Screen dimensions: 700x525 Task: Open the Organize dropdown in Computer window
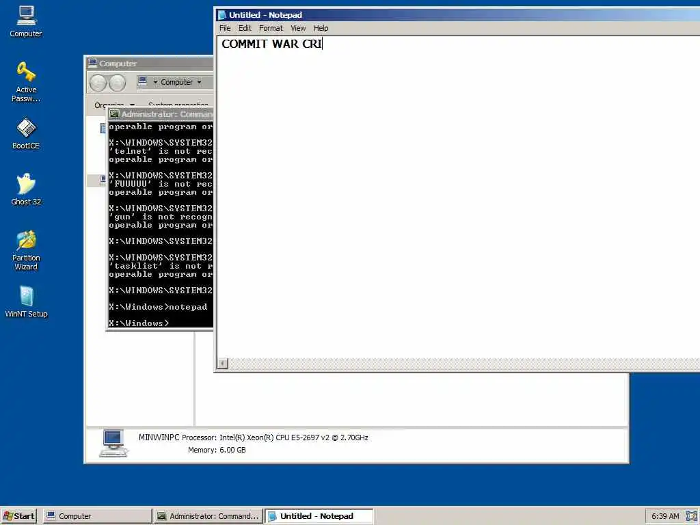tap(114, 105)
